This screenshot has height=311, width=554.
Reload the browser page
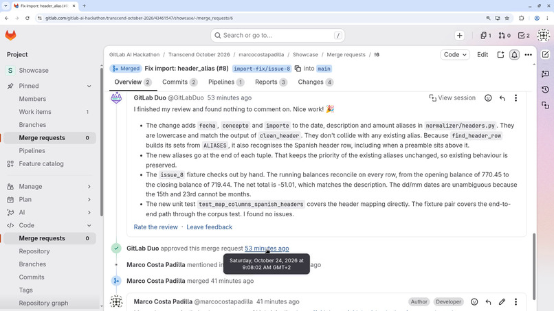click(27, 18)
